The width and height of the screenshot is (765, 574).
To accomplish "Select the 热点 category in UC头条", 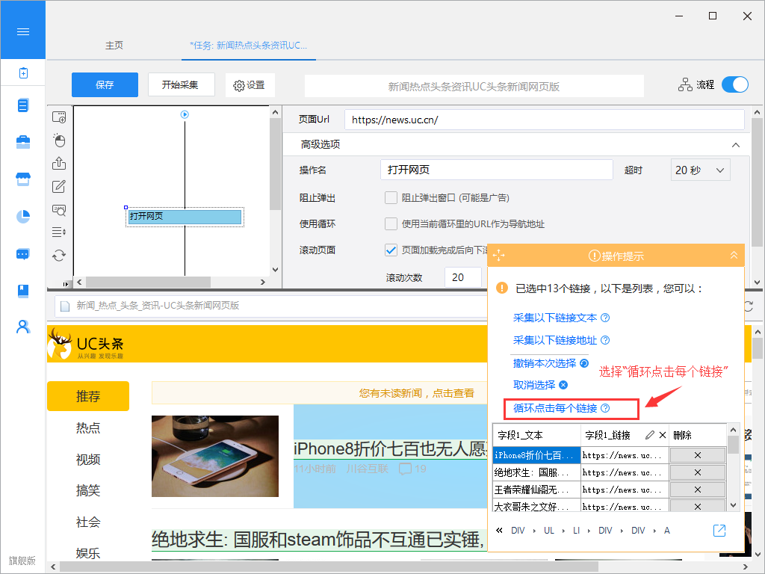I will (88, 428).
